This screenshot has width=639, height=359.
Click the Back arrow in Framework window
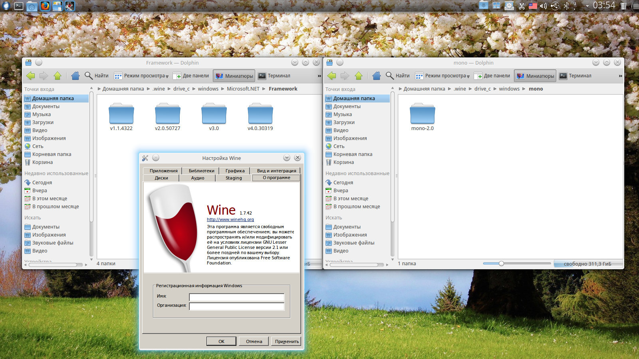[x=30, y=76]
